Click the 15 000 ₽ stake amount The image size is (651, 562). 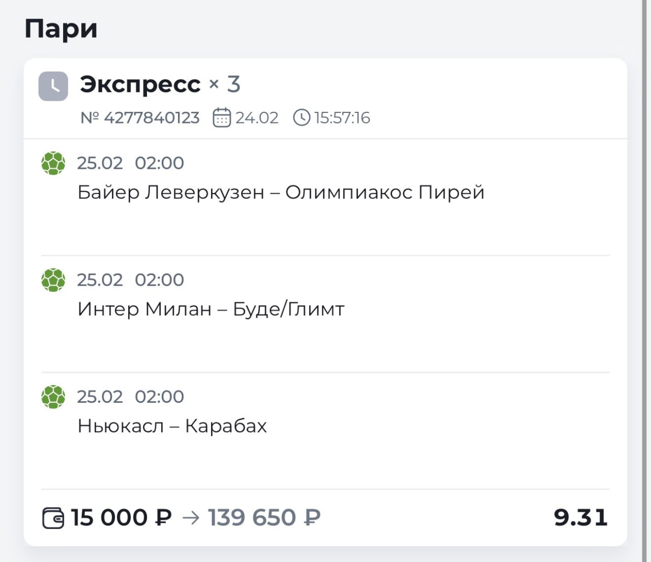point(121,518)
